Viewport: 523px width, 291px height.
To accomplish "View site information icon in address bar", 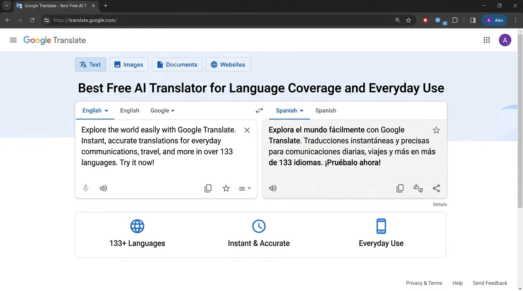I will click(x=46, y=20).
